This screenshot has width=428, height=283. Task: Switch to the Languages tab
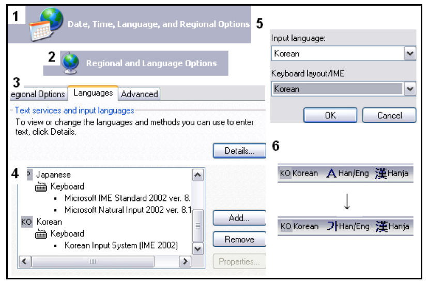click(x=93, y=93)
